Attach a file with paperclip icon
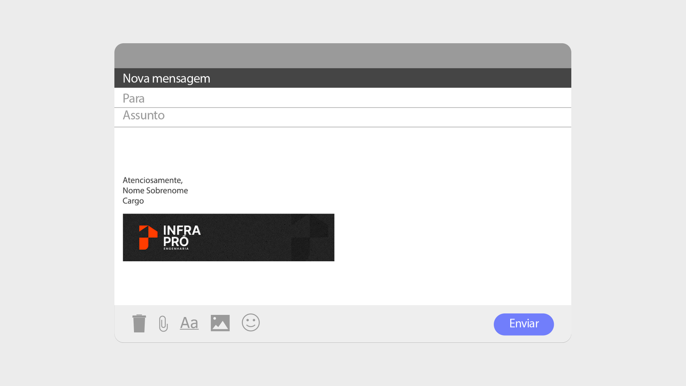686x386 pixels. point(163,324)
